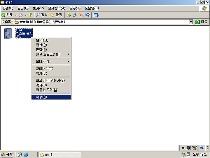Screen dimensions: 210x158
Task: Expand the address bar dropdown arrow
Action: pyautogui.click(x=191, y=22)
